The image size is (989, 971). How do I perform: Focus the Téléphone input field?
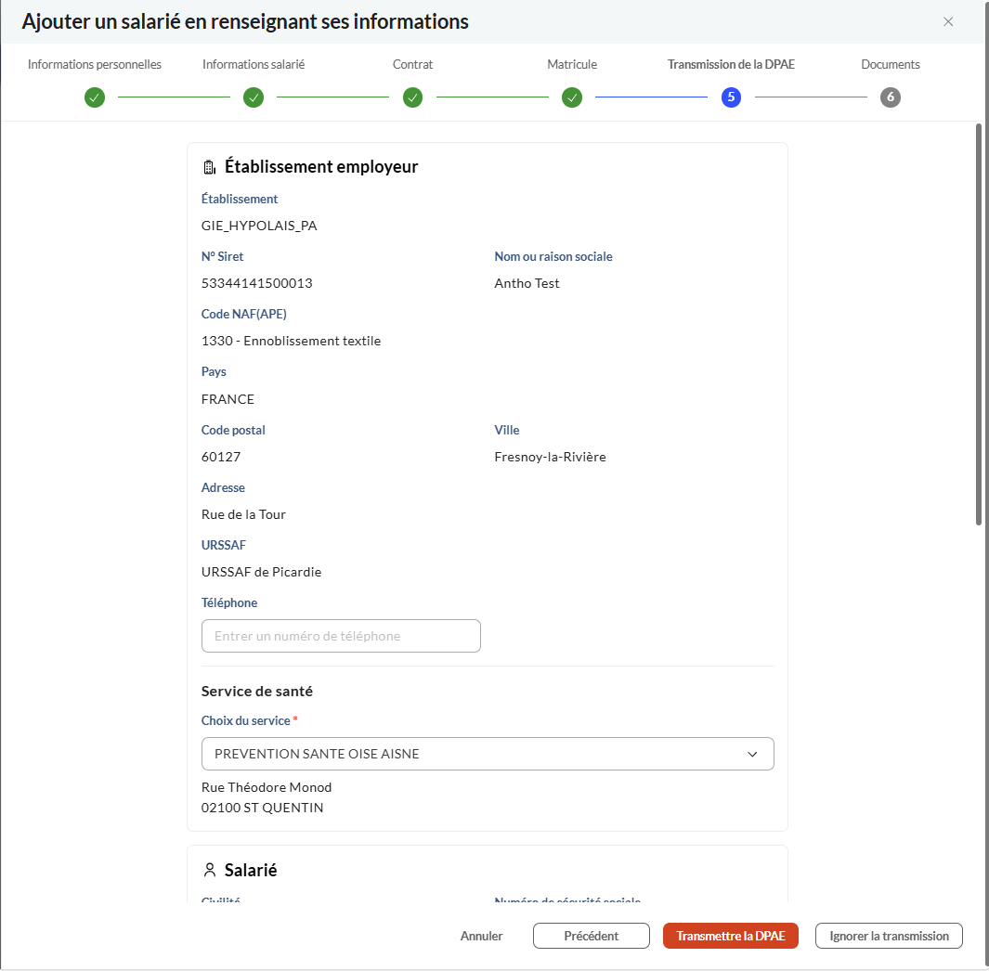click(x=341, y=636)
